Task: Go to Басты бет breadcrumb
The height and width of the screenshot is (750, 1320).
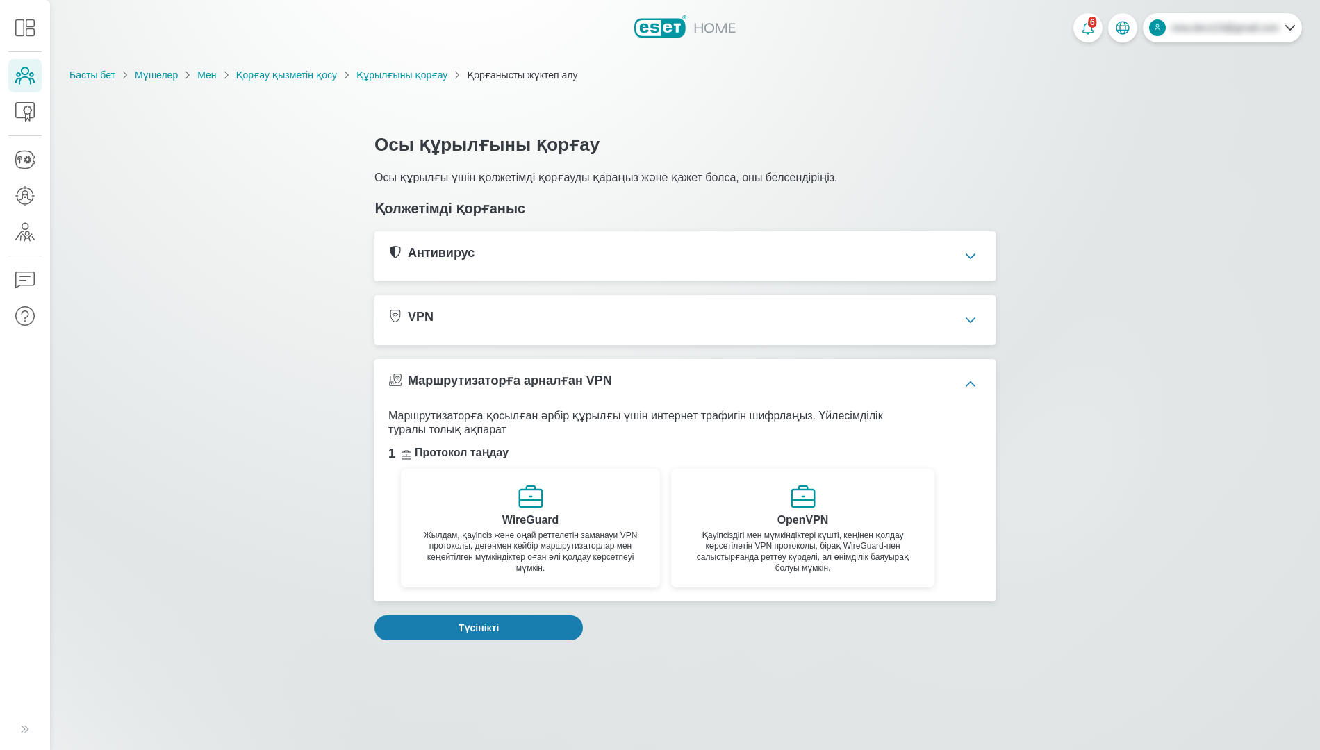Action: pyautogui.click(x=92, y=75)
